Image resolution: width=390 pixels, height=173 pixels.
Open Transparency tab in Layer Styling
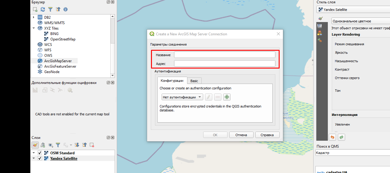(320, 26)
